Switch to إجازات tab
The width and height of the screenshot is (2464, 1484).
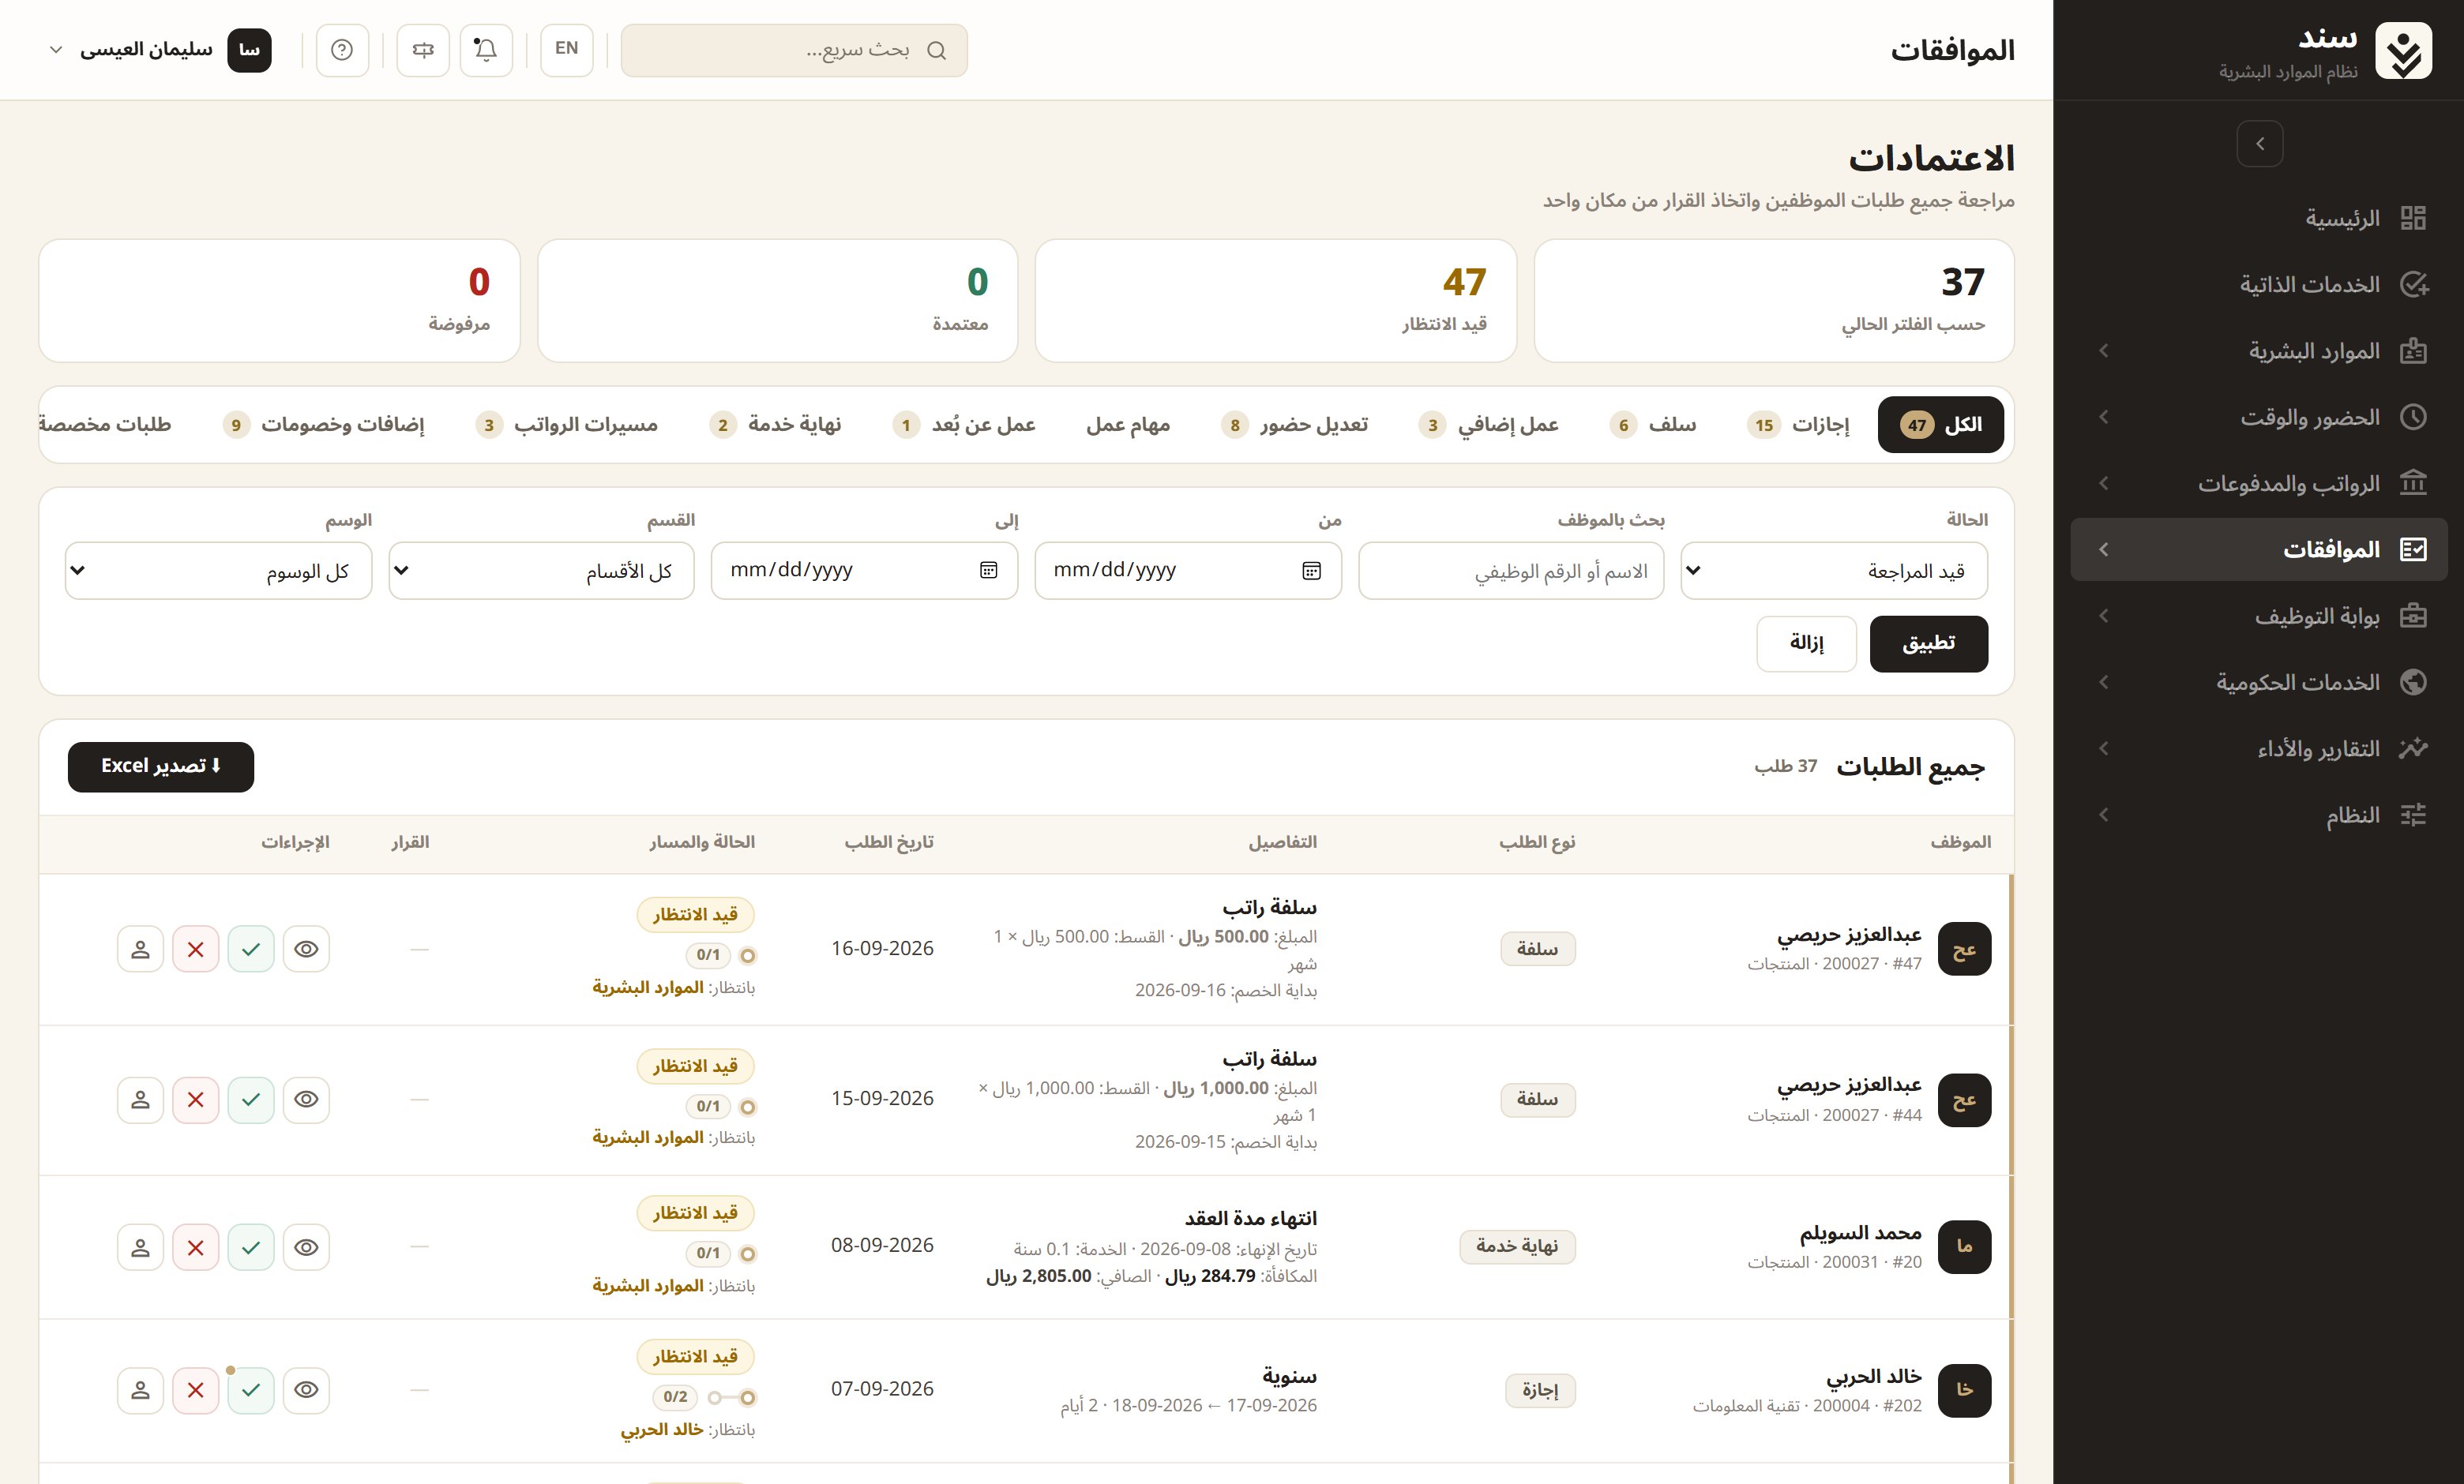pyautogui.click(x=1798, y=425)
